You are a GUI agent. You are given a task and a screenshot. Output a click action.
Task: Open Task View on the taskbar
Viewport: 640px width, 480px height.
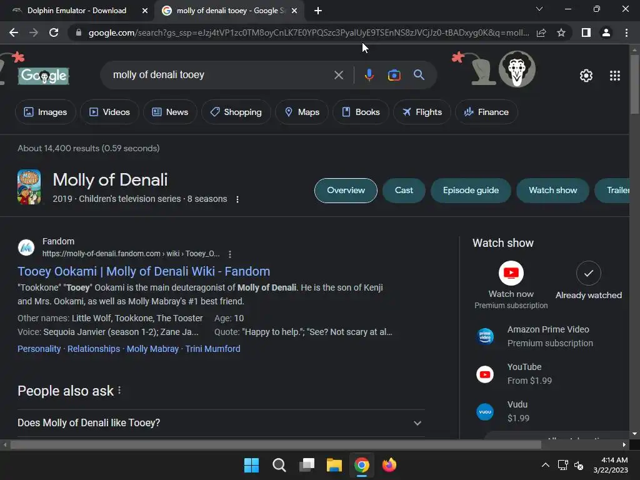click(307, 465)
